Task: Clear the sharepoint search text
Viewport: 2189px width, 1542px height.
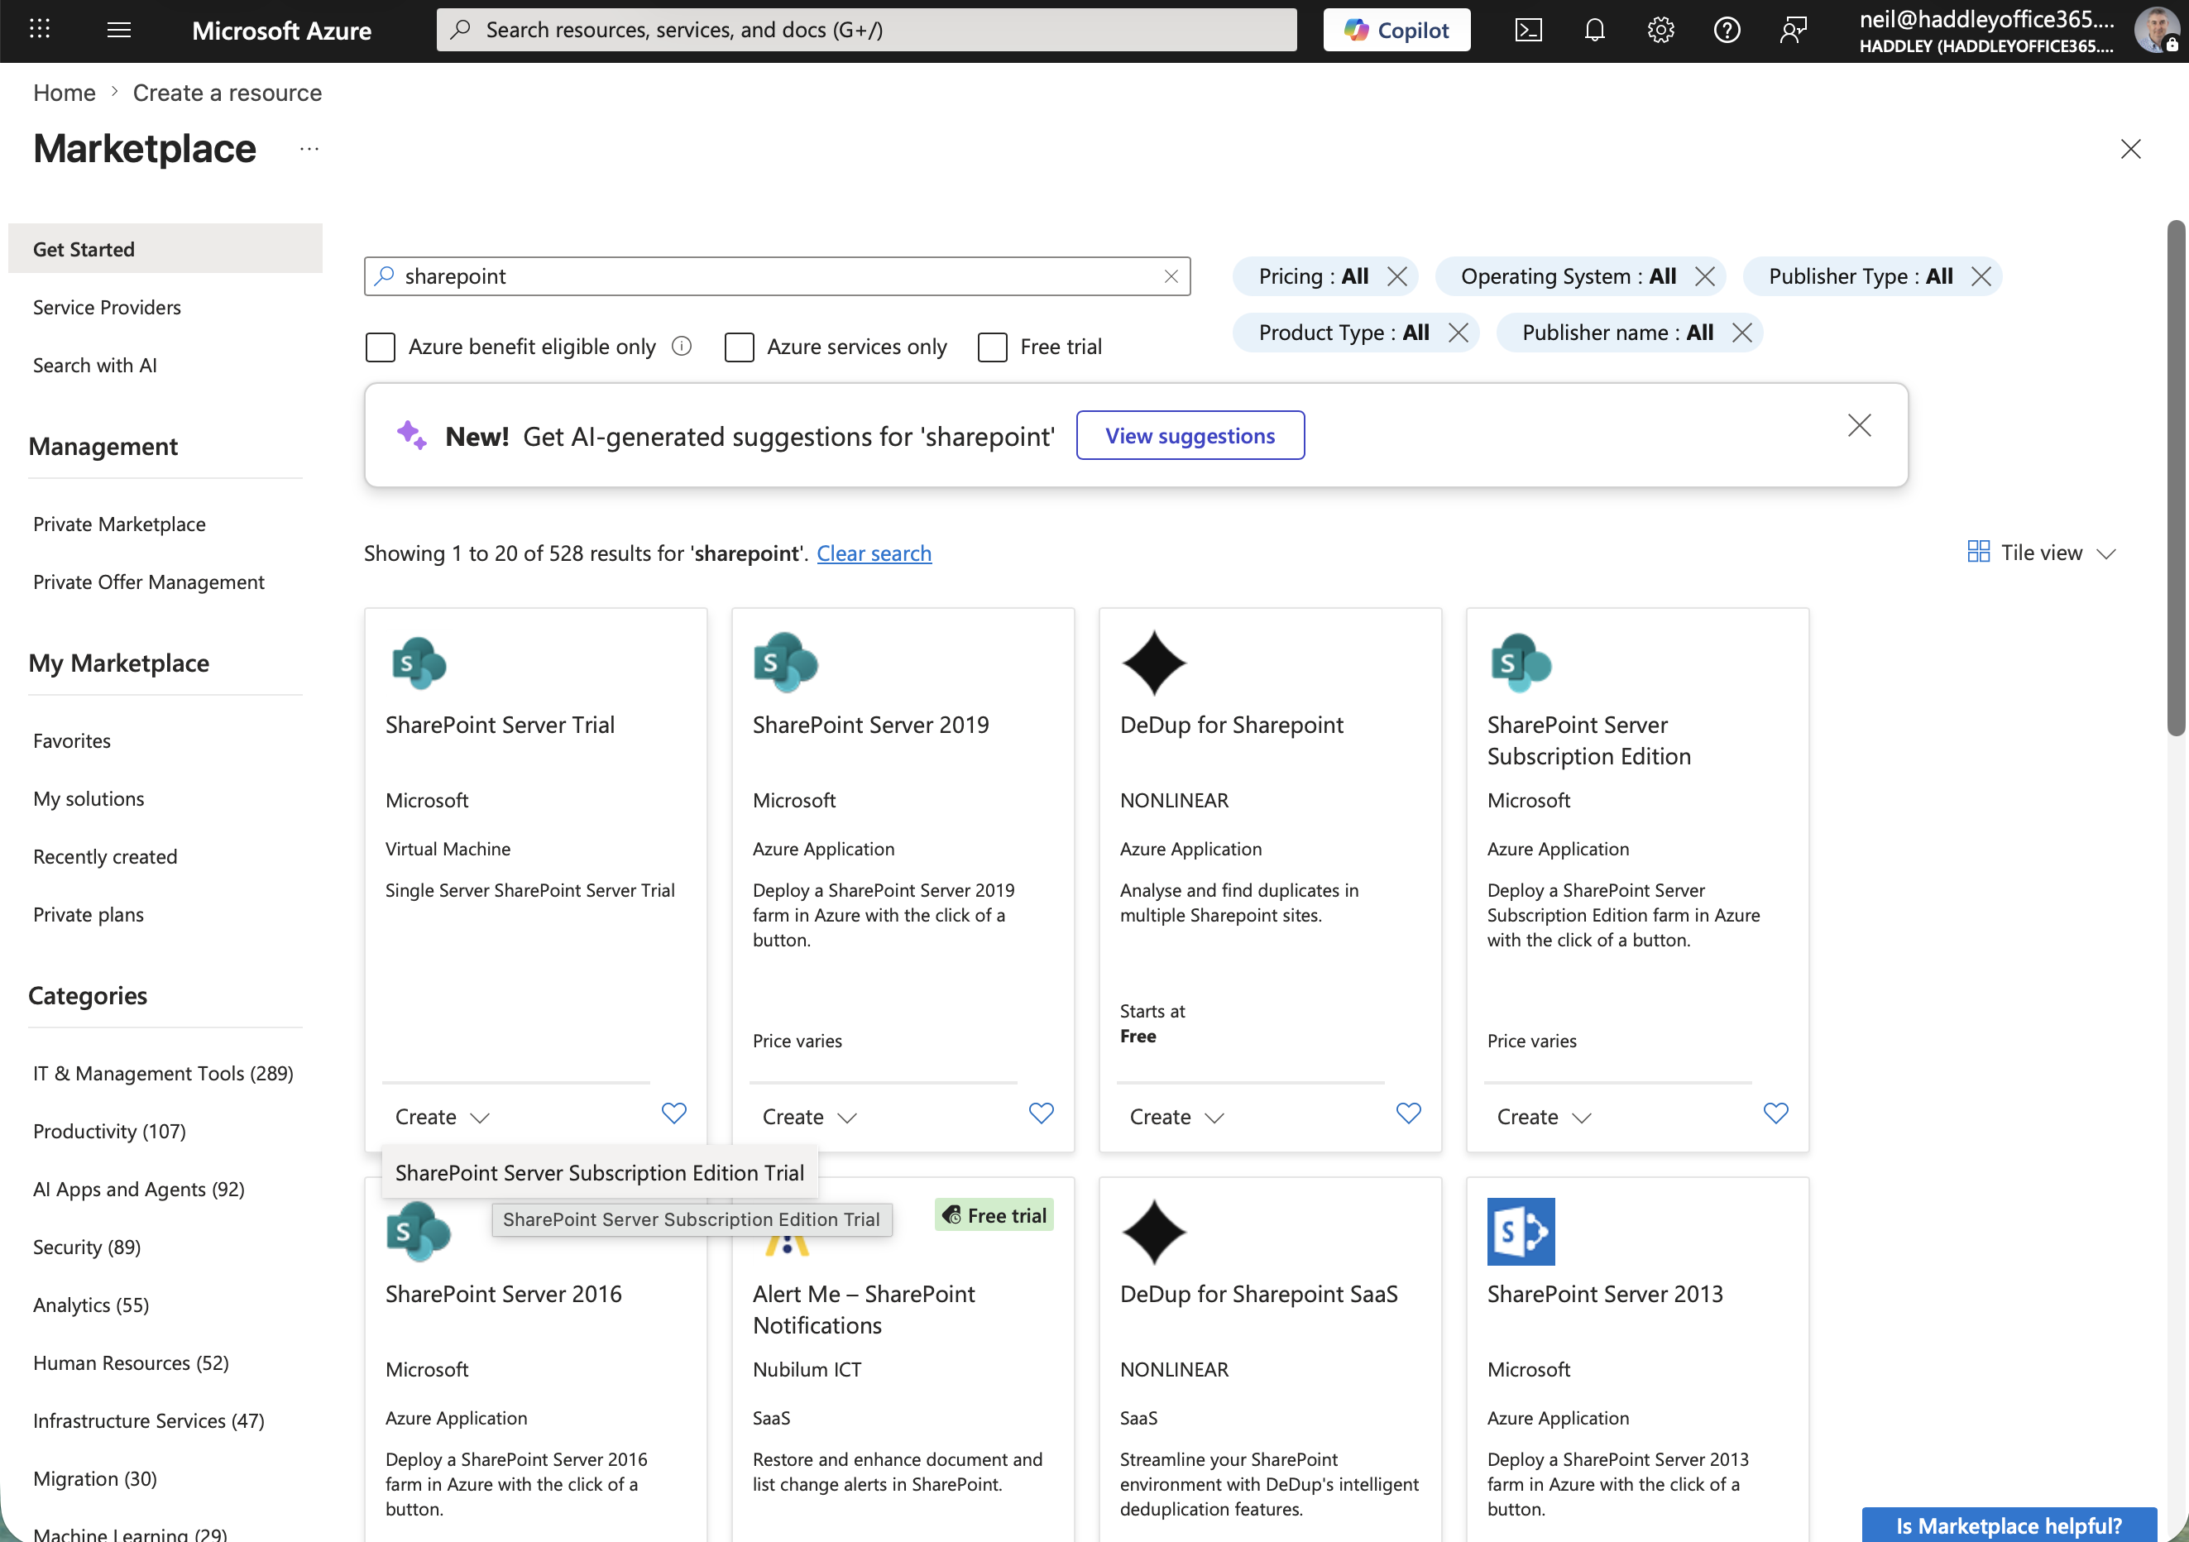Action: 1171,276
